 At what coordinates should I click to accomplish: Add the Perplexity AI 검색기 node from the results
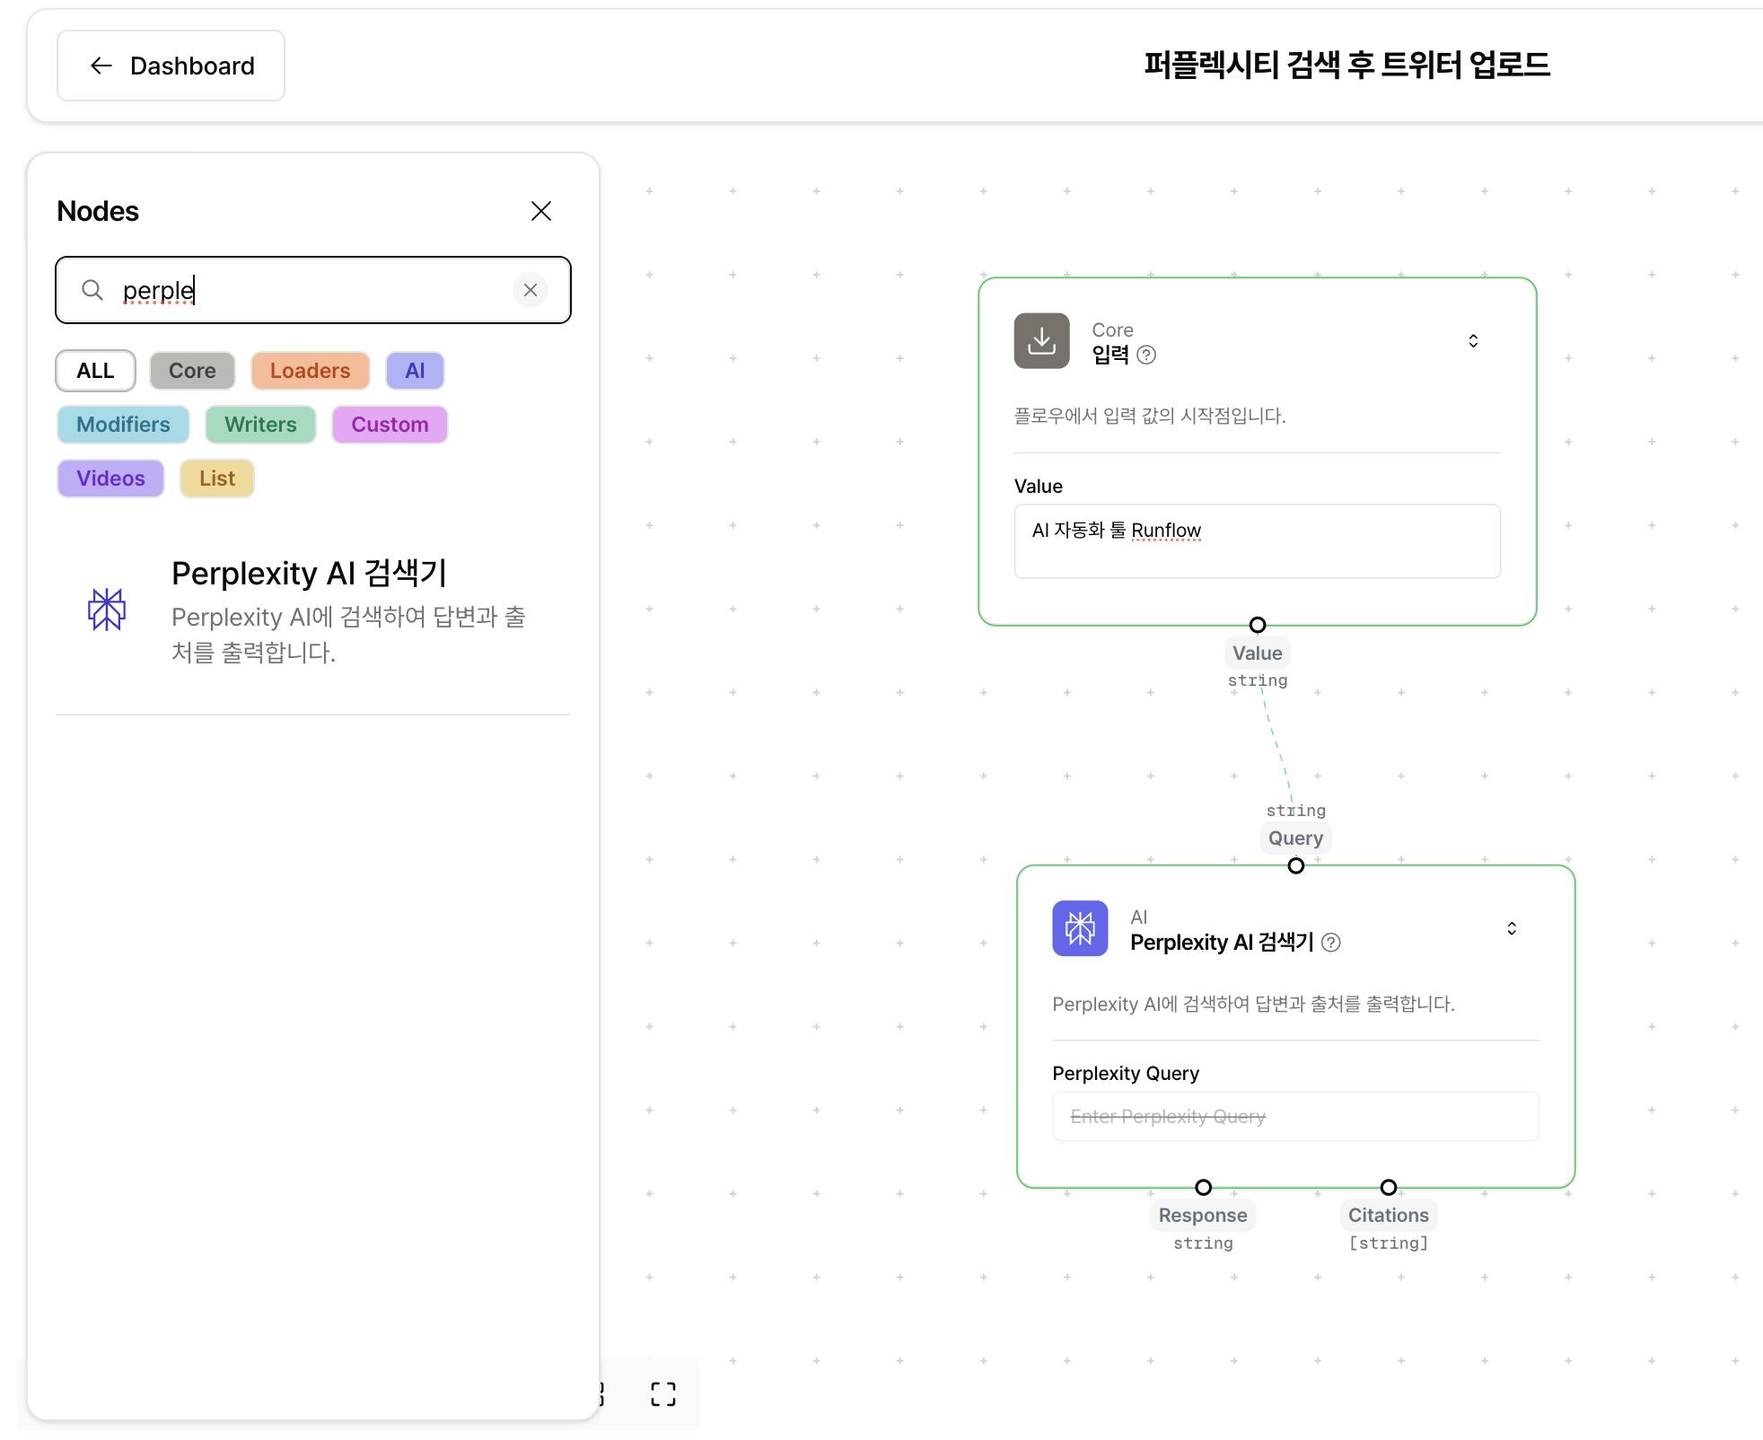point(313,611)
